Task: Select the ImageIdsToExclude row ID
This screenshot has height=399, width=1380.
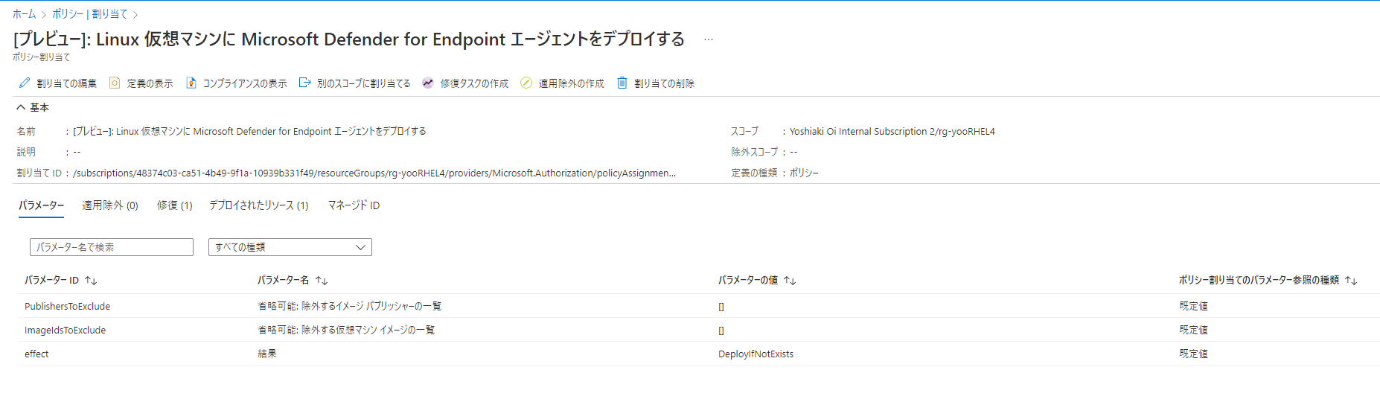Action: click(65, 330)
